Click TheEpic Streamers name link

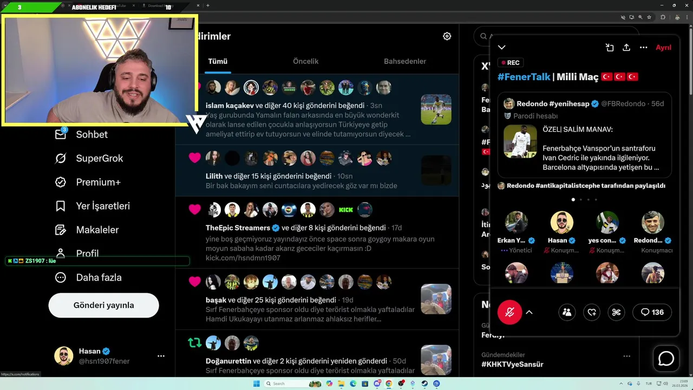238,227
